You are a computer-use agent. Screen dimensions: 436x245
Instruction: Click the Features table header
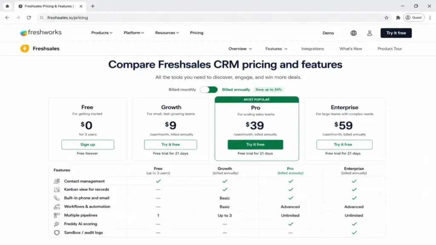pyautogui.click(x=62, y=170)
